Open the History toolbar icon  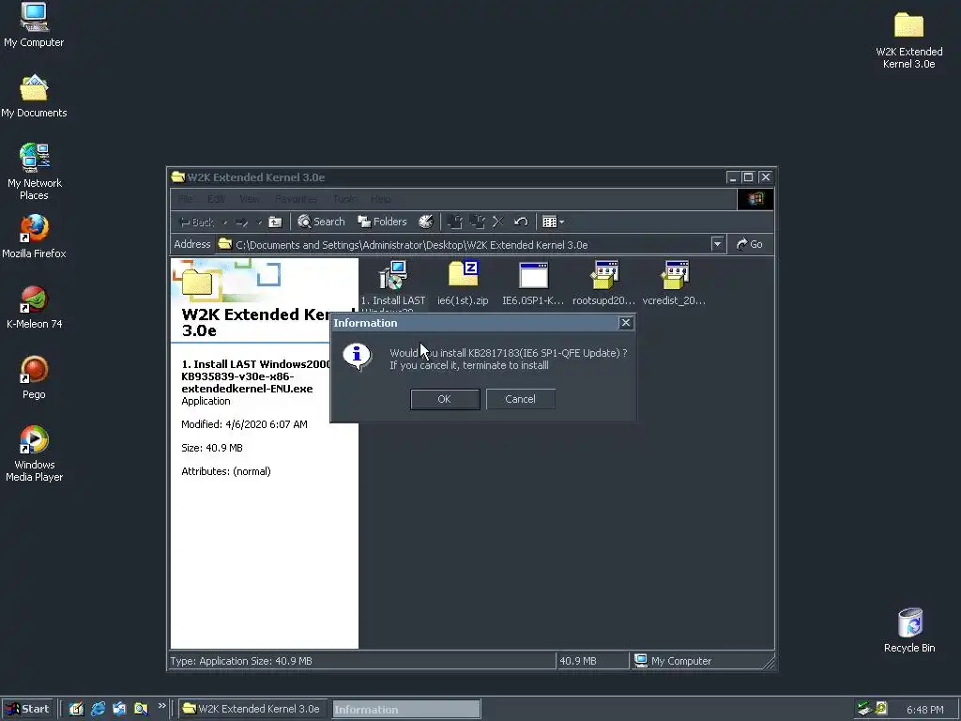pyautogui.click(x=426, y=222)
